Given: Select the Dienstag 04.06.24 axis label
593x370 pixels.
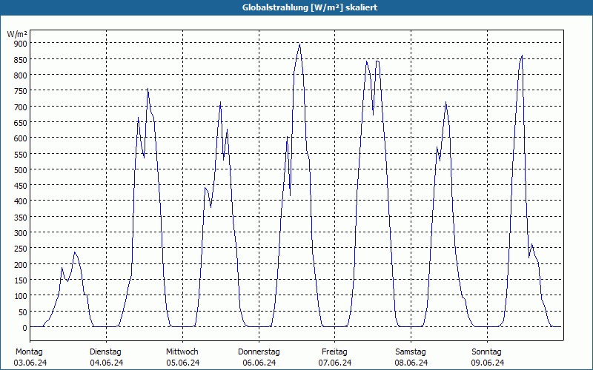Looking at the screenshot, I should coord(106,357).
